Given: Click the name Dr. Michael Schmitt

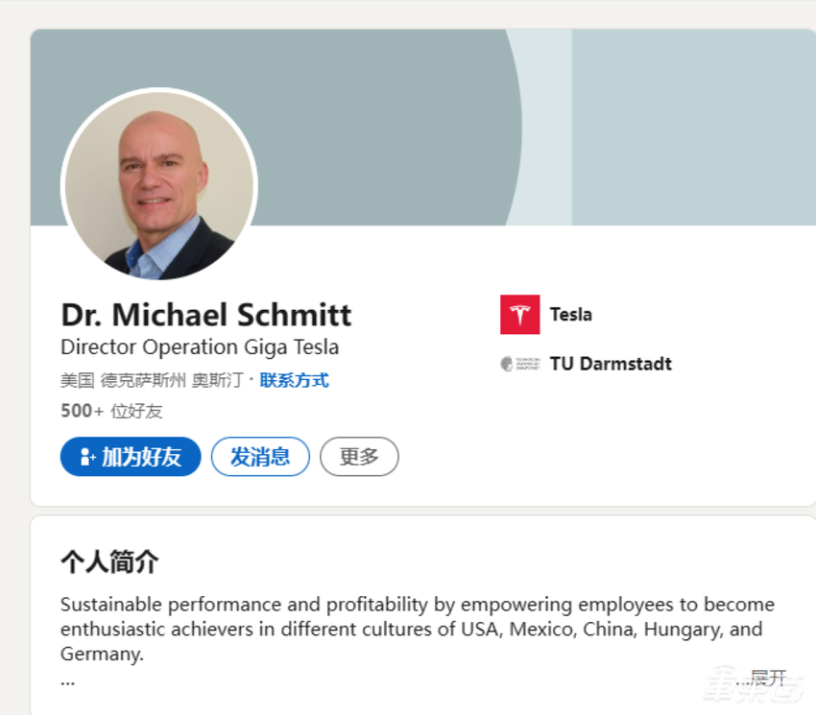Looking at the screenshot, I should pos(206,315).
